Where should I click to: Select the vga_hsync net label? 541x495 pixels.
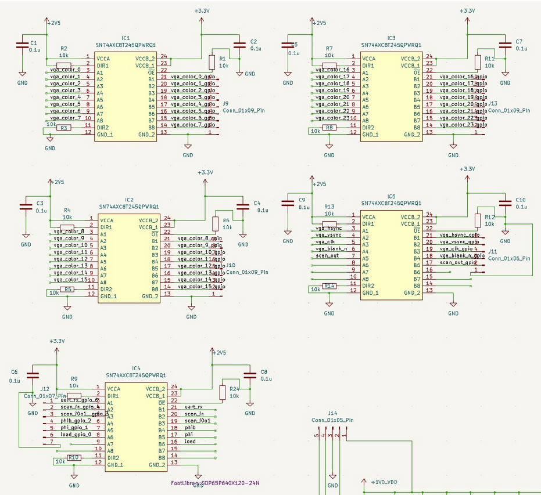tap(329, 228)
